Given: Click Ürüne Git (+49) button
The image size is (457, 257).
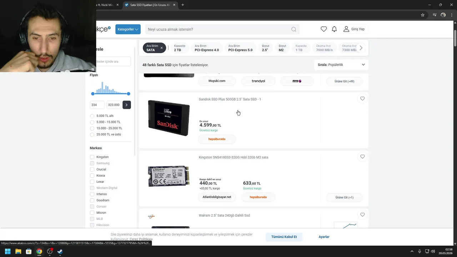Looking at the screenshot, I should tap(344, 81).
